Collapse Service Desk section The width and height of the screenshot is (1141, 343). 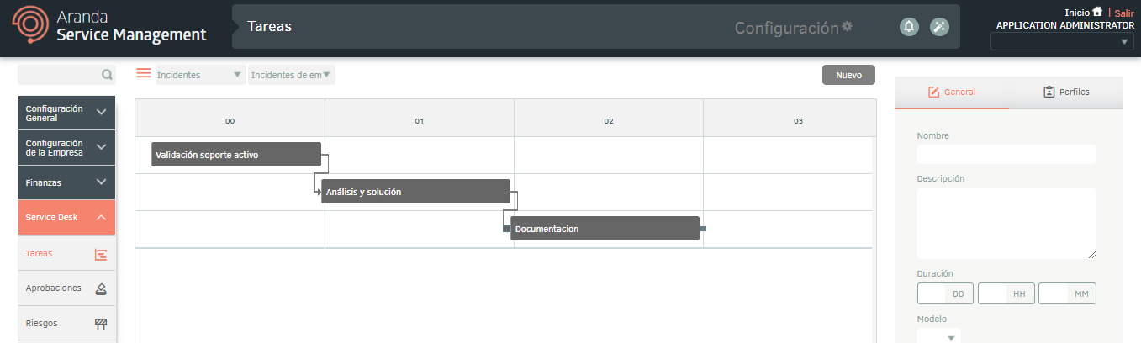(x=66, y=217)
